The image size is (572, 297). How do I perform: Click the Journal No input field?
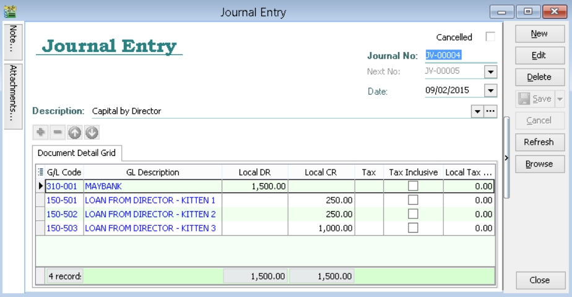click(460, 55)
